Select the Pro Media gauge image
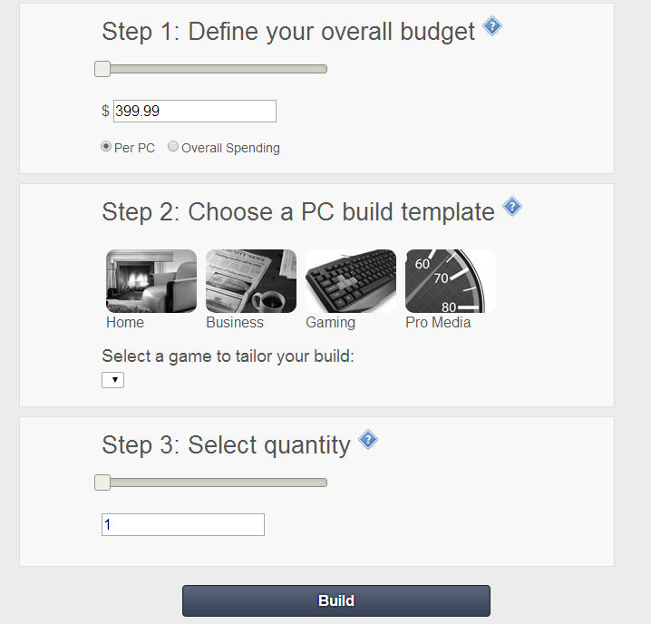Viewport: 651px width, 624px height. pyautogui.click(x=450, y=281)
